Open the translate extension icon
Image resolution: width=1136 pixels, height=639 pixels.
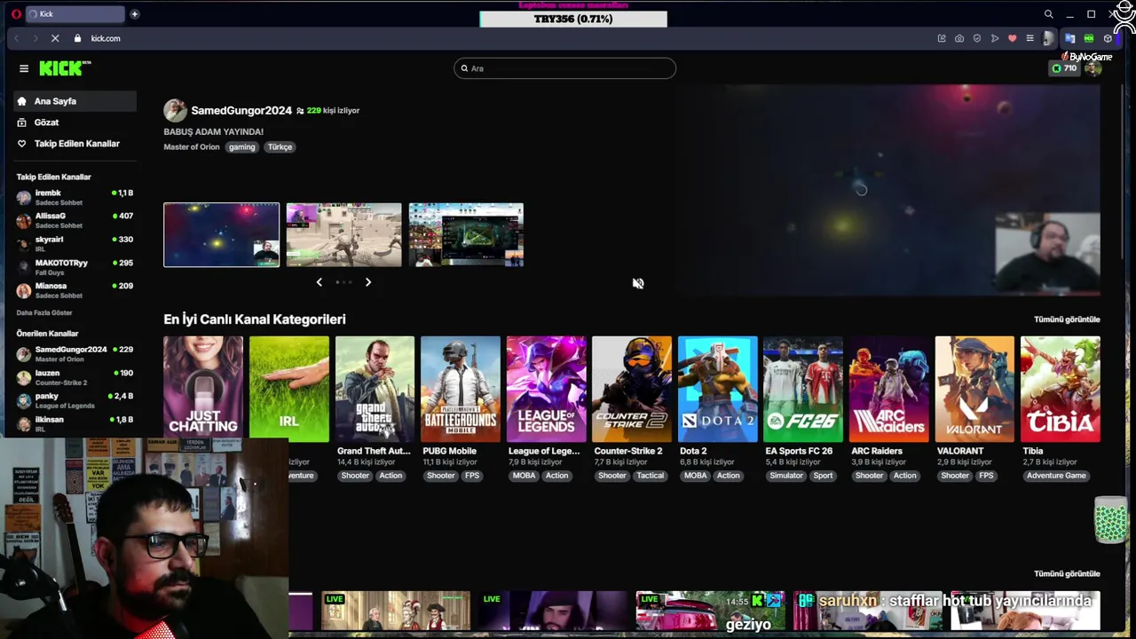[x=1069, y=38]
